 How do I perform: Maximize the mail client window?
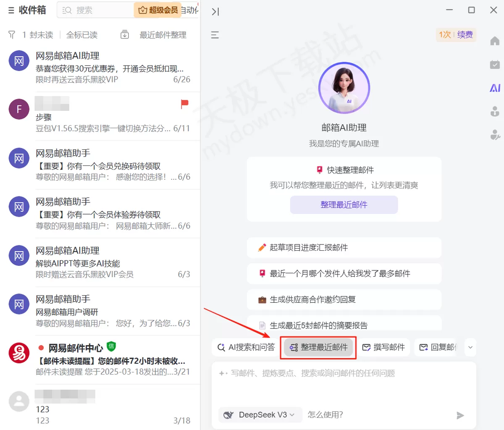coord(471,10)
